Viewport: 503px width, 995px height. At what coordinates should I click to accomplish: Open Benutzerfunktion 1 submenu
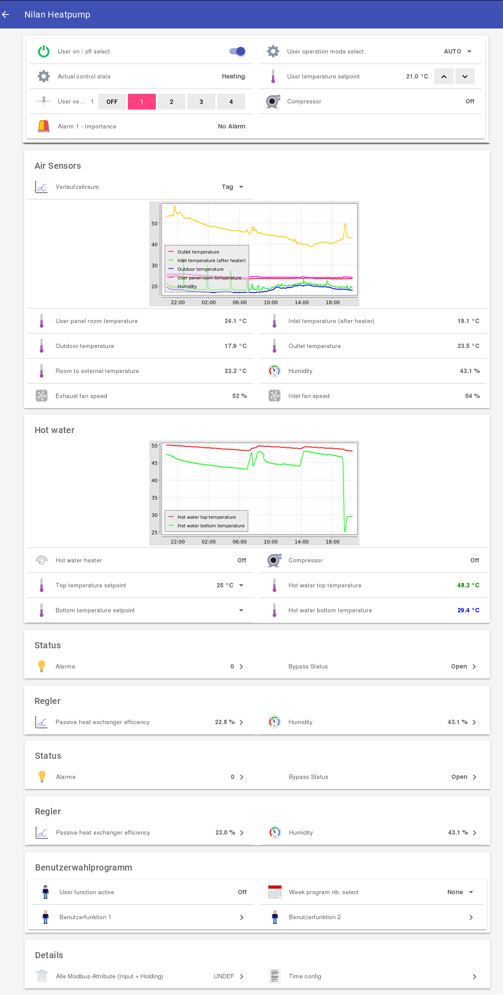pos(241,917)
